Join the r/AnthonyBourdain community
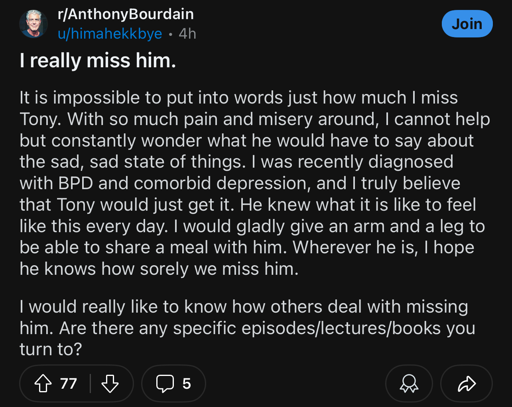512x407 pixels. (467, 24)
